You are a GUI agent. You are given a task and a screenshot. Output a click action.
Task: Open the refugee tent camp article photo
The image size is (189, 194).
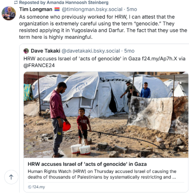click(106, 115)
